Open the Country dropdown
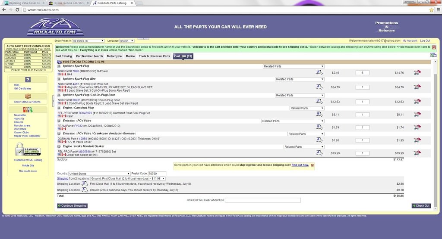 (x=99, y=174)
